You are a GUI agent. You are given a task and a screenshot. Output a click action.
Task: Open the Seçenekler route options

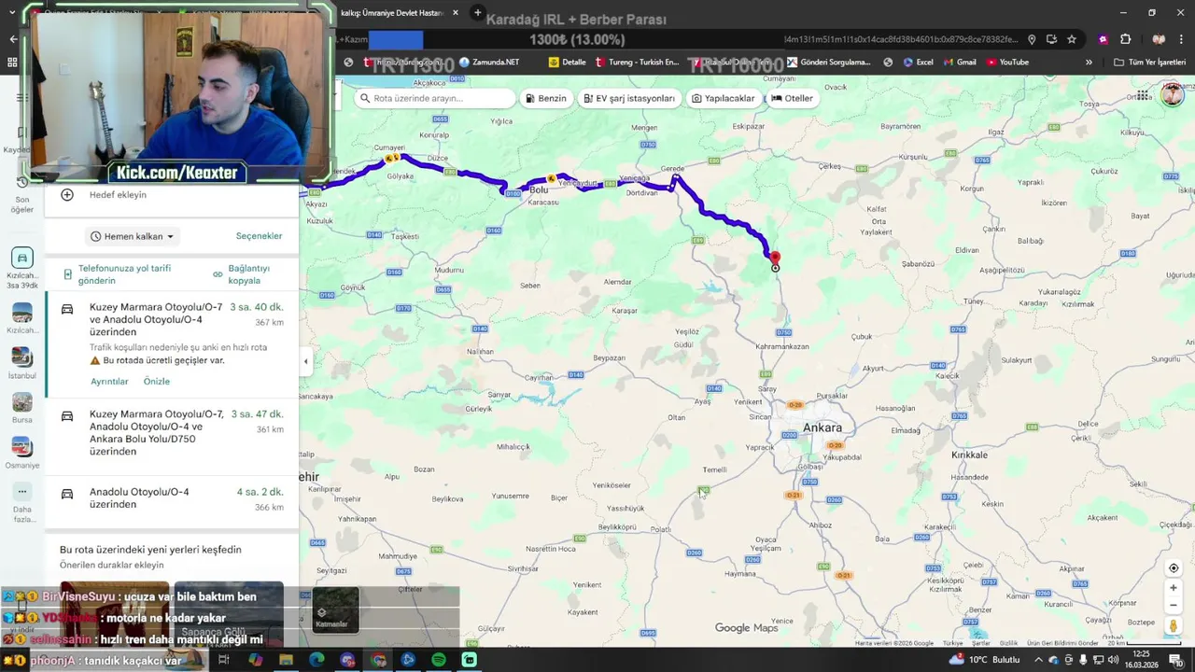tap(259, 236)
